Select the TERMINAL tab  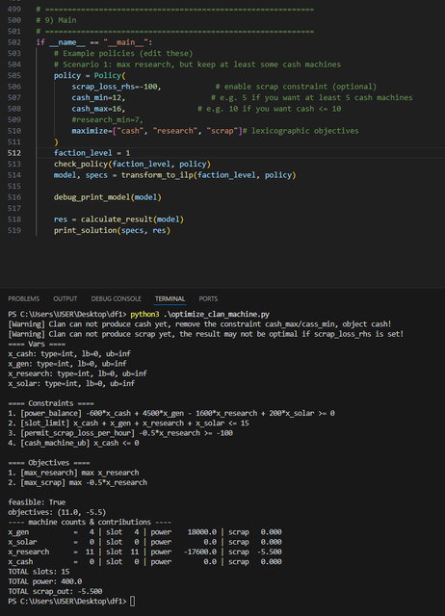[x=170, y=298]
